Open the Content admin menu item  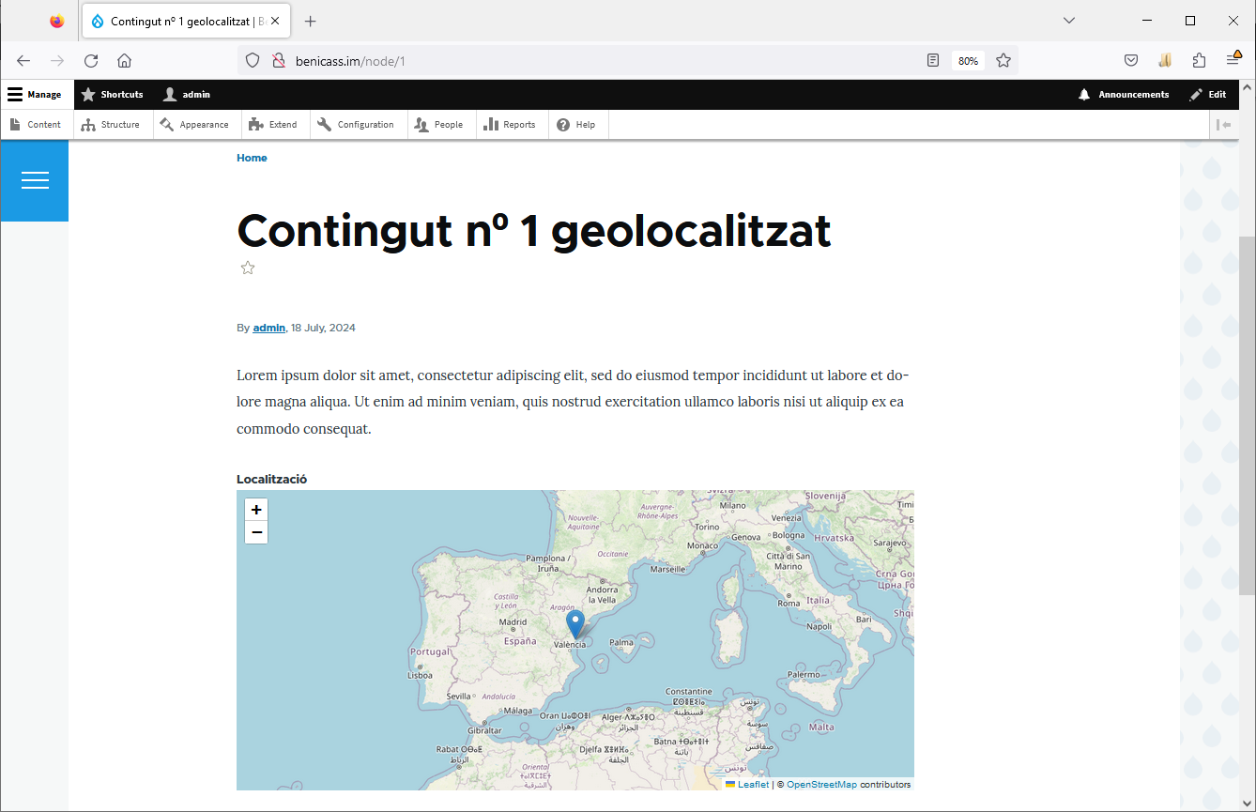coord(35,125)
